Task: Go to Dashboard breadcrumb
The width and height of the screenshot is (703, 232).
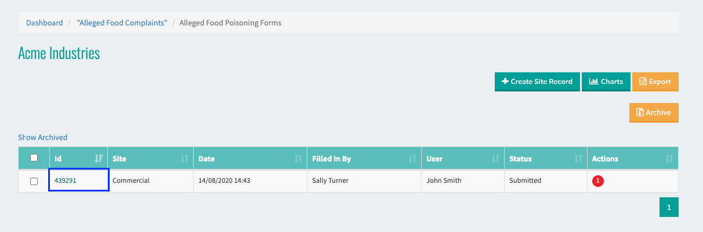Action: (45, 23)
